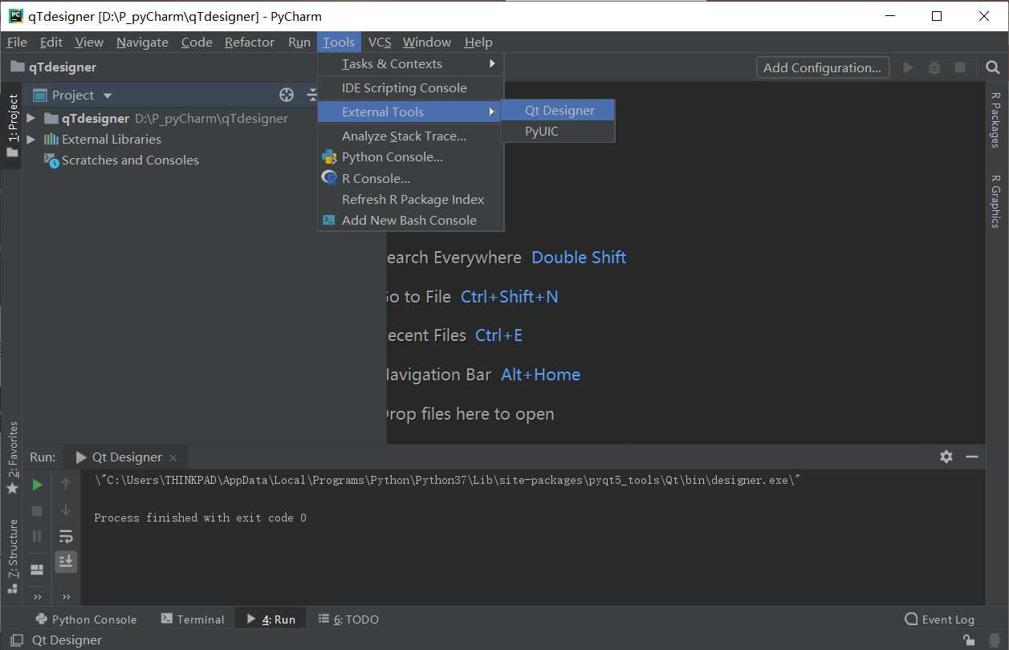The image size is (1009, 650).
Task: Select Scratches and Consoles tree item
Action: tap(130, 160)
